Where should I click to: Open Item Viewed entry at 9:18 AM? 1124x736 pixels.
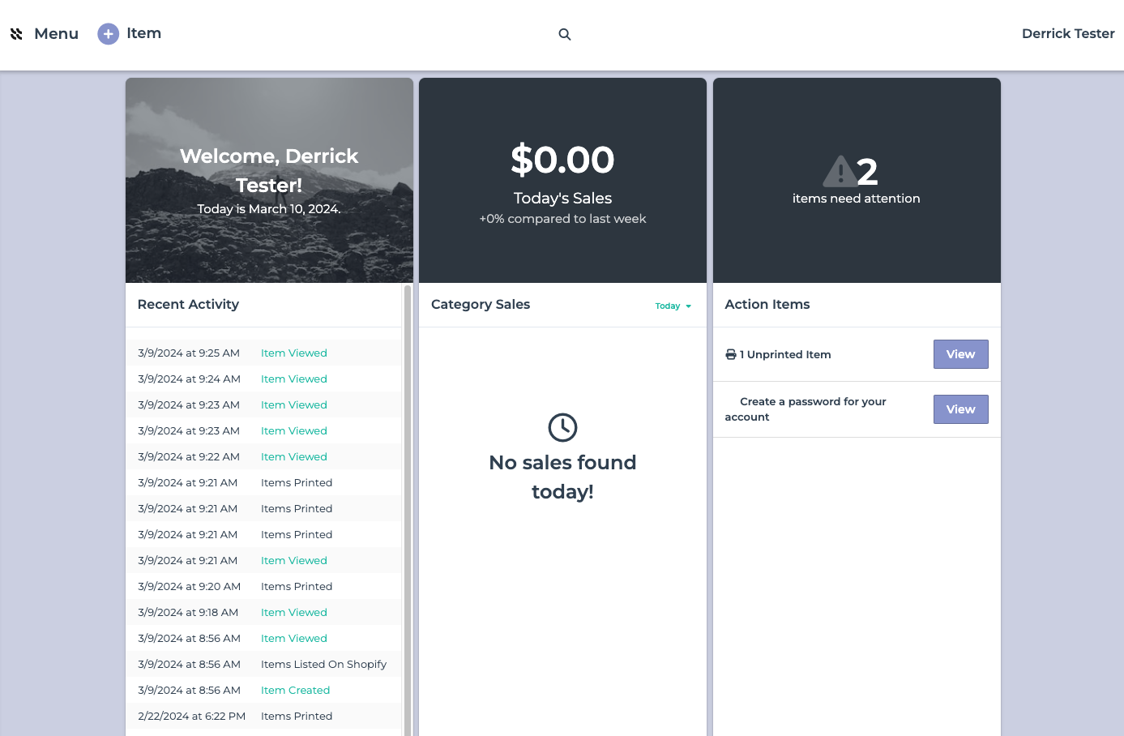click(294, 612)
